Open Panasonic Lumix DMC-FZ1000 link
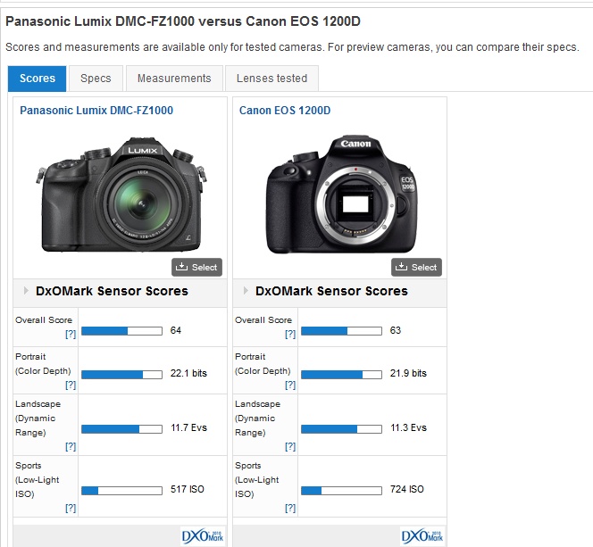The width and height of the screenshot is (593, 547). [96, 111]
